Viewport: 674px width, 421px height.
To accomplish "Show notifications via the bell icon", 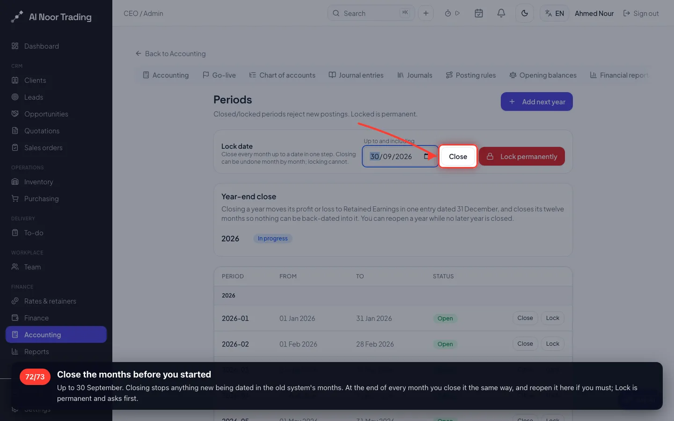I will (x=501, y=14).
